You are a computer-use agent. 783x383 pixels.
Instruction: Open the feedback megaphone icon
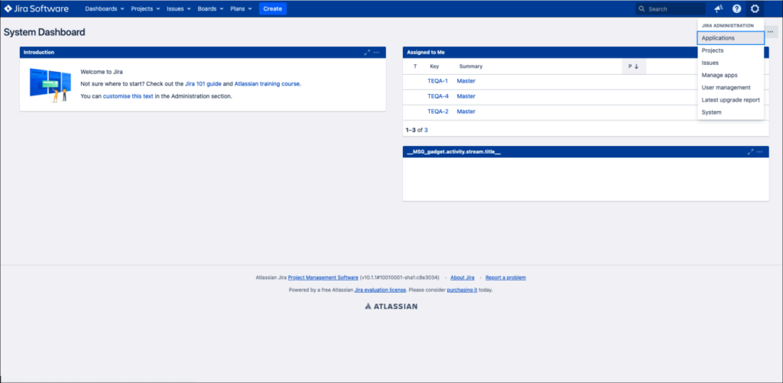719,8
